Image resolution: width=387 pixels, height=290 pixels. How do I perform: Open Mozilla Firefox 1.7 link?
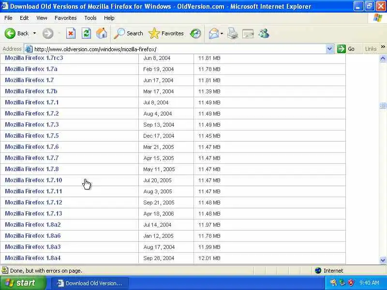tap(30, 80)
